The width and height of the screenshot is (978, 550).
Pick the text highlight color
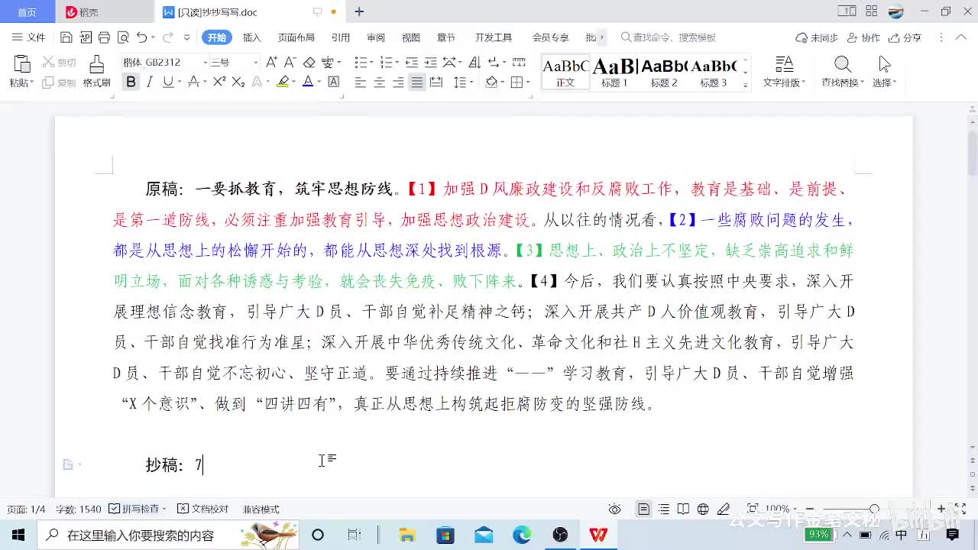tap(283, 82)
